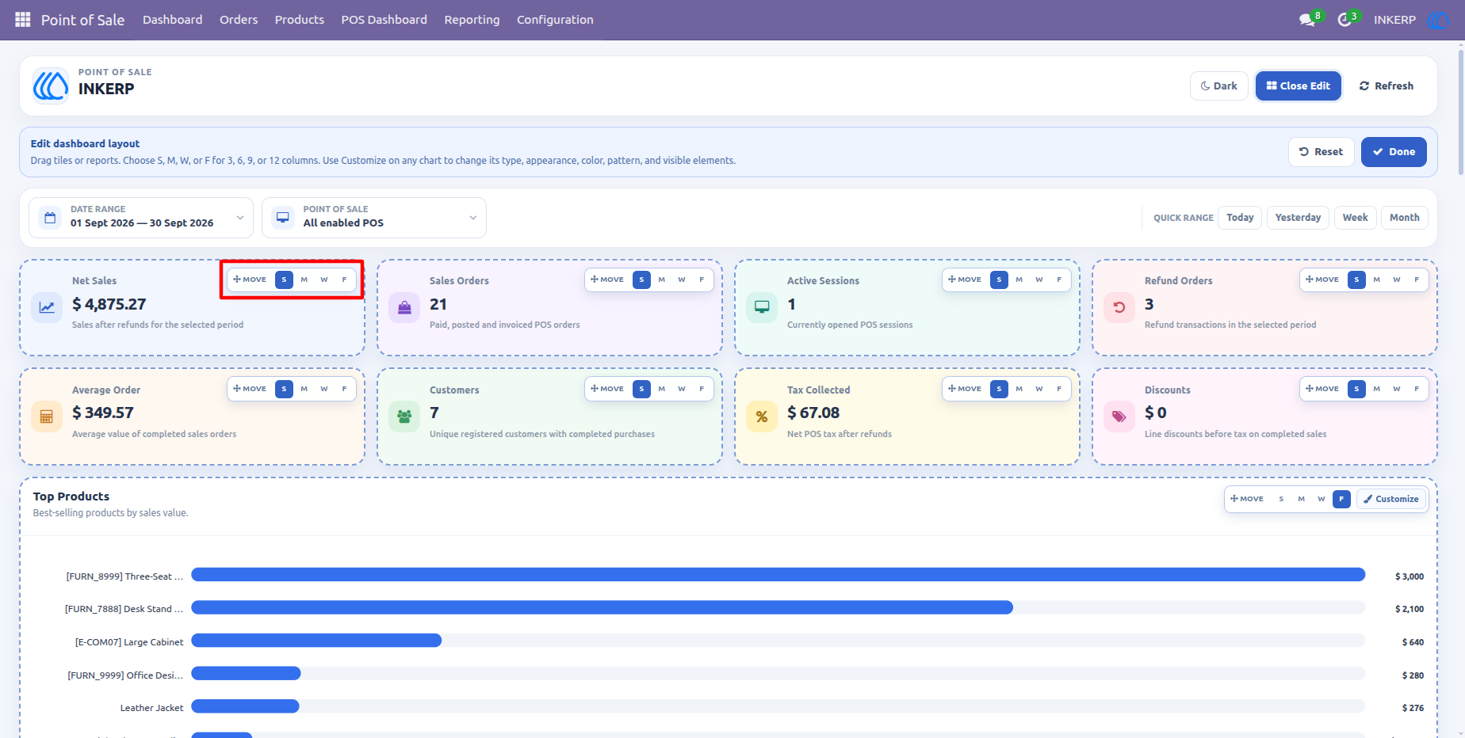Click the Close Edit button
The height and width of the screenshot is (738, 1465).
1299,86
